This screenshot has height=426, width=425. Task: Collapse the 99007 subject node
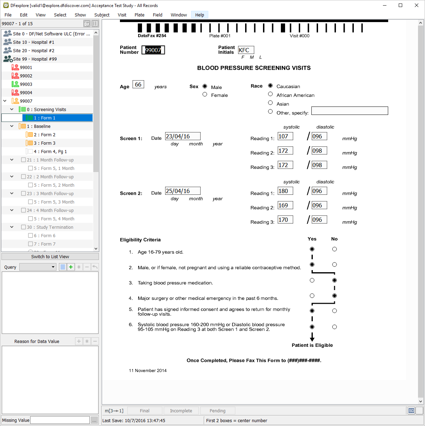click(5, 101)
